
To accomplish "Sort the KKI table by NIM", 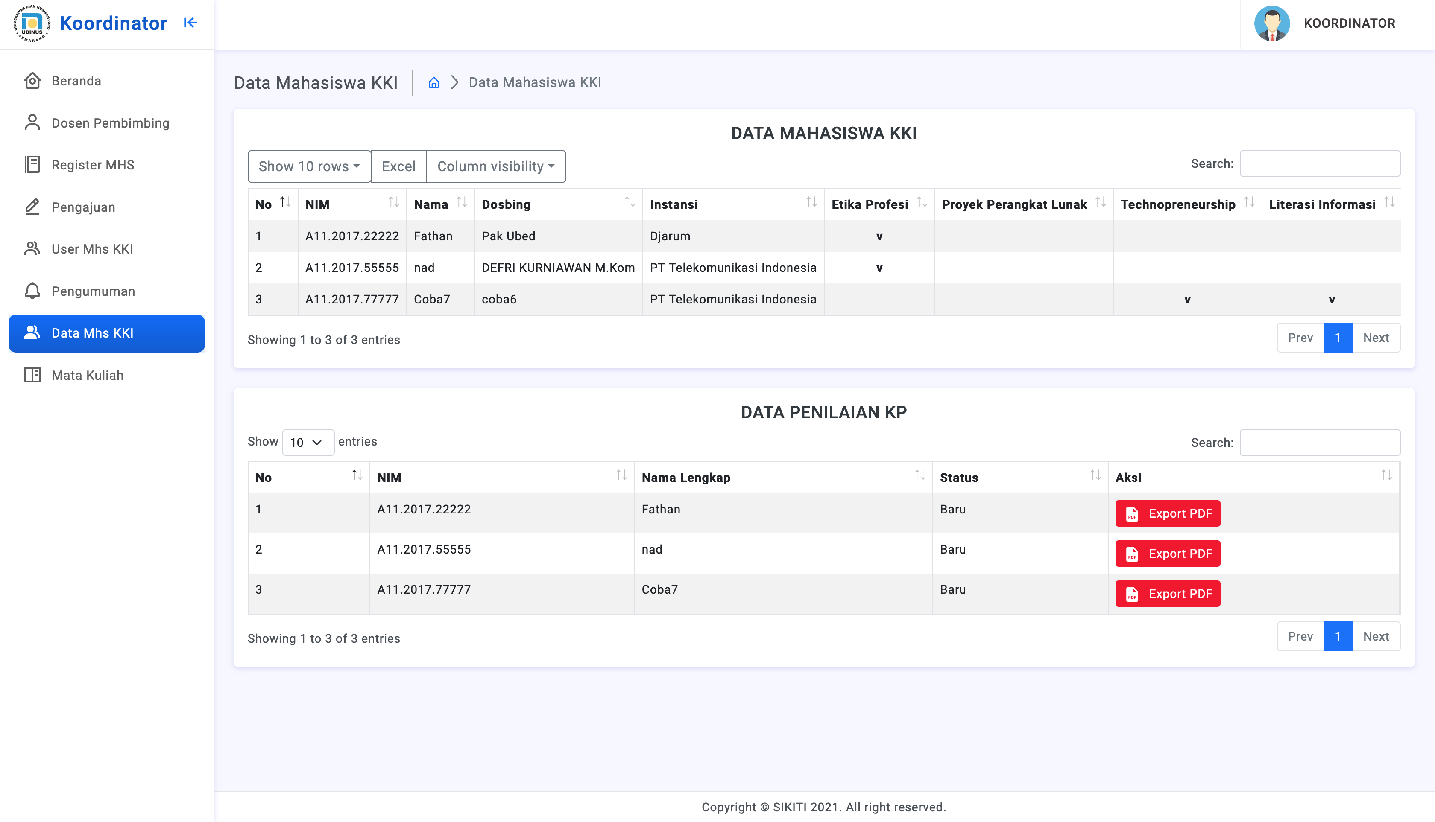I will point(352,204).
